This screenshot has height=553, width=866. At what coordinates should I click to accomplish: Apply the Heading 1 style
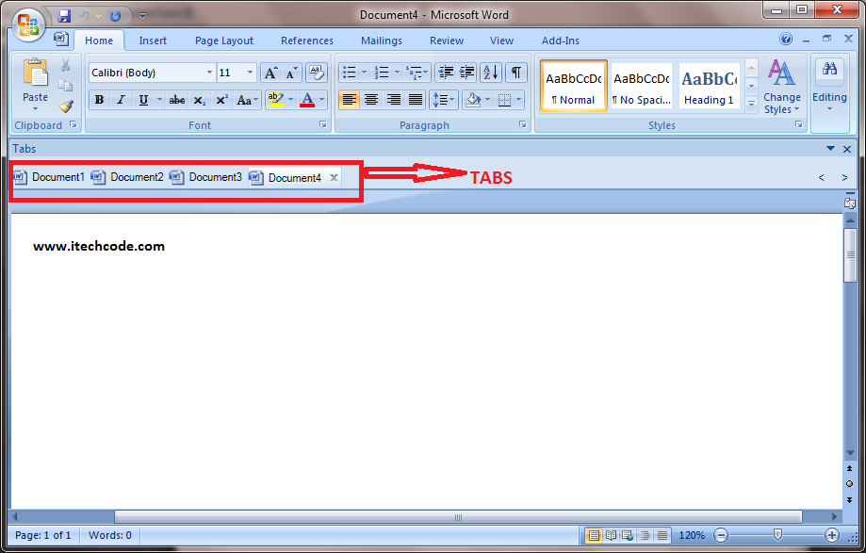[x=710, y=86]
